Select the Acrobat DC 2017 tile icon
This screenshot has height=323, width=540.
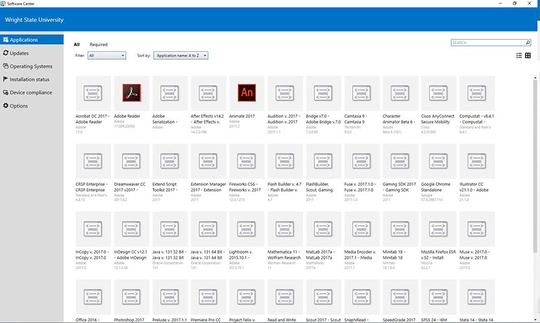pos(93,93)
